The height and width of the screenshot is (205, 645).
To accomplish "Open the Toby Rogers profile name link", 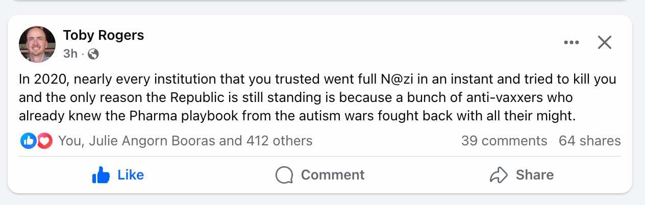I will pos(104,35).
